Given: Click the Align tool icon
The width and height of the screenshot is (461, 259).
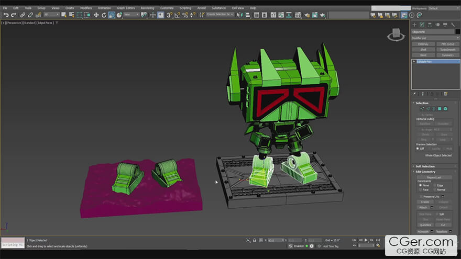Looking at the screenshot, I should pos(248,15).
